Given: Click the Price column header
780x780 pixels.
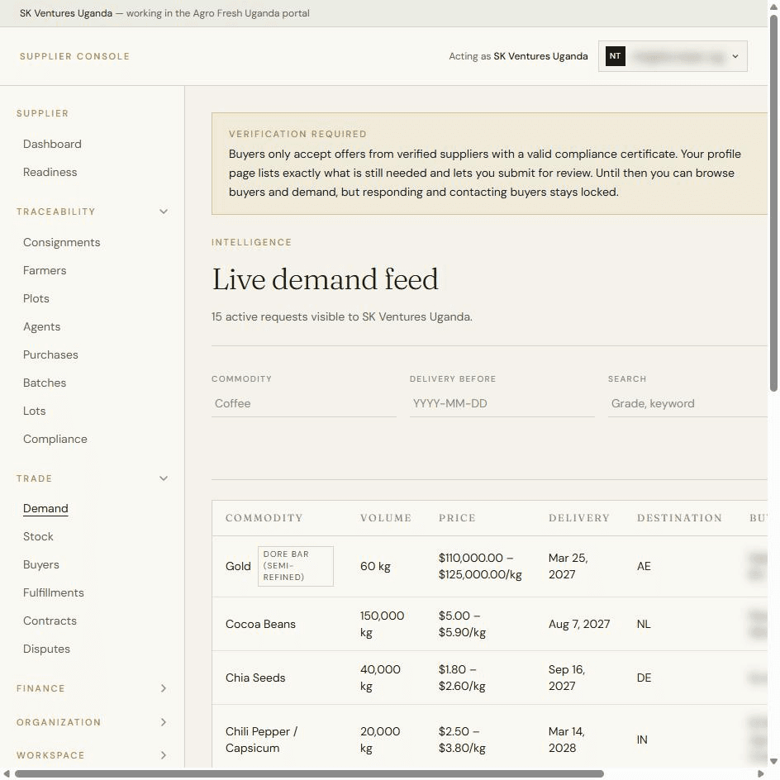Looking at the screenshot, I should (457, 518).
